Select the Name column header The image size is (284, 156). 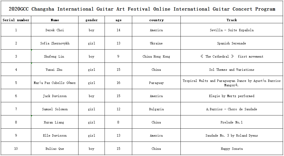click(55, 20)
